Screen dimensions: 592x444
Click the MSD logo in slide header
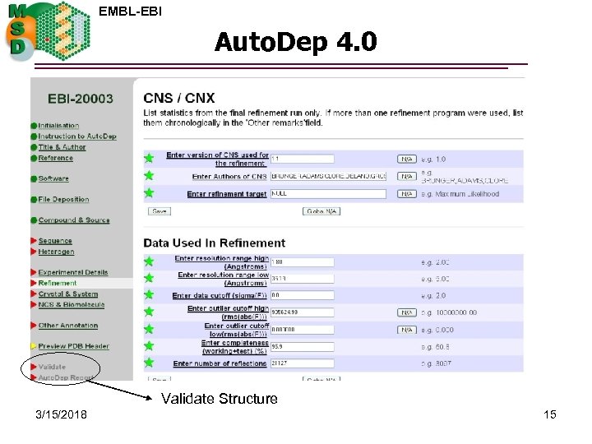click(49, 31)
